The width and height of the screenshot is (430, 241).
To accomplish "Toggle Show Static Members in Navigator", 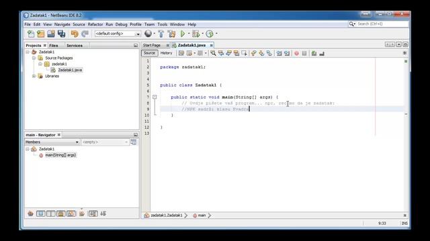I will pyautogui.click(x=51, y=214).
